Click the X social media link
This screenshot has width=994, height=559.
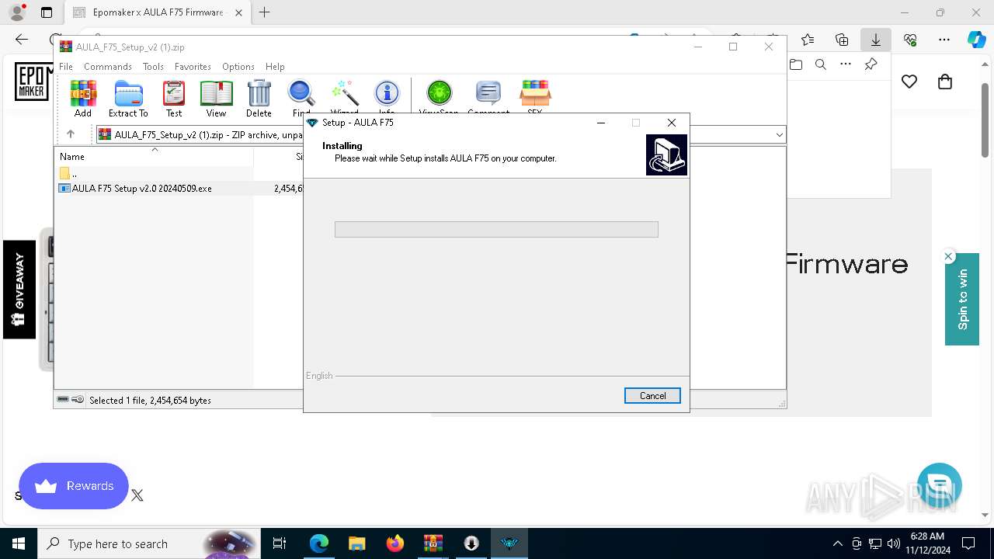[x=137, y=495]
